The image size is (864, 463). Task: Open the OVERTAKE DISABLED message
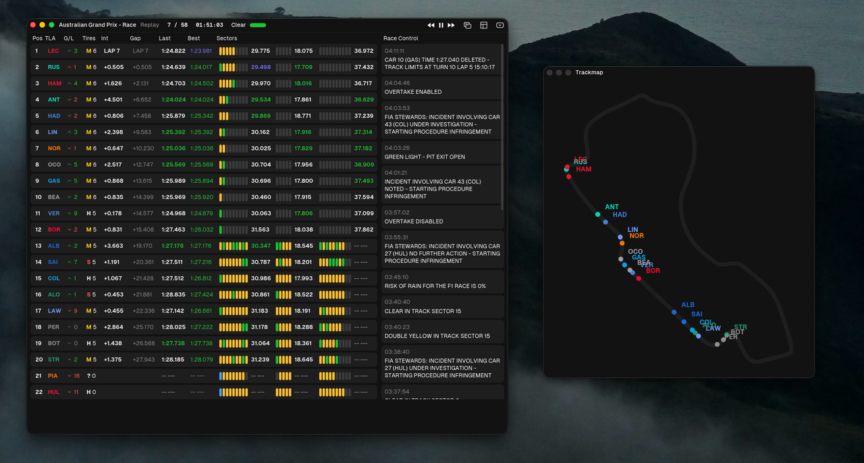pyautogui.click(x=442, y=217)
